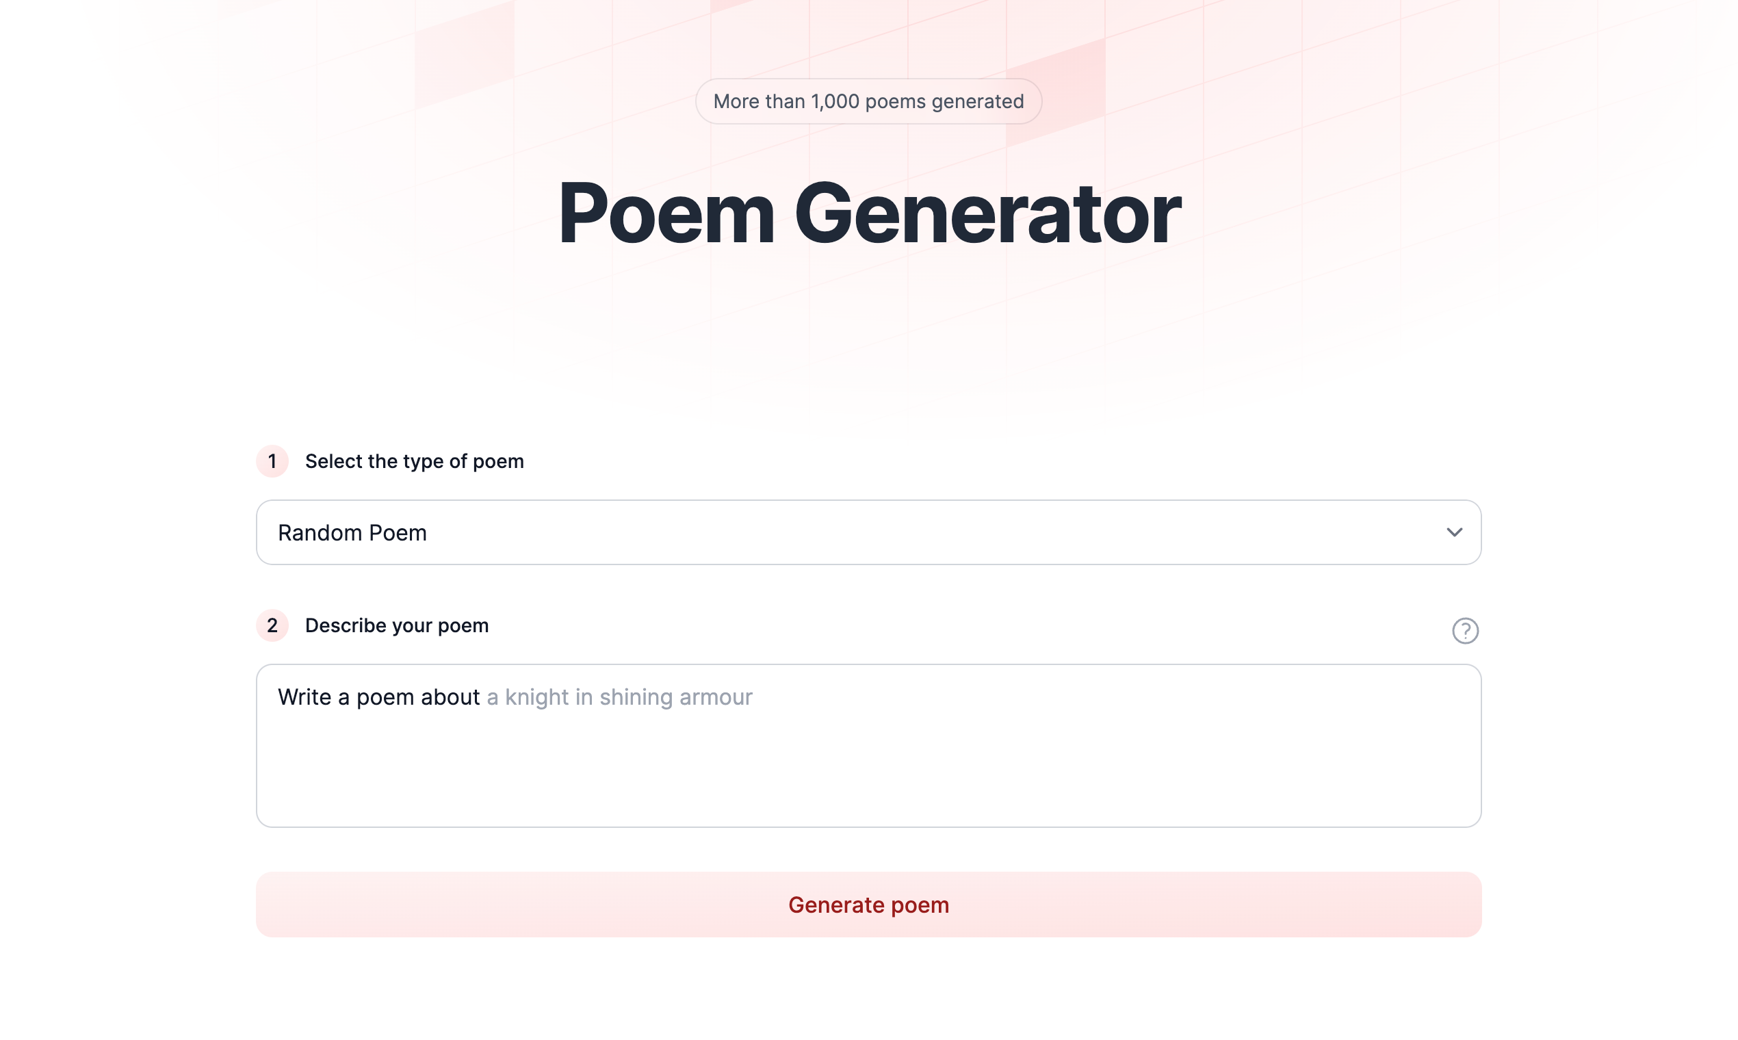Image resolution: width=1738 pixels, height=1040 pixels.
Task: Click the currently selected Random Poem option
Action: [x=352, y=532]
